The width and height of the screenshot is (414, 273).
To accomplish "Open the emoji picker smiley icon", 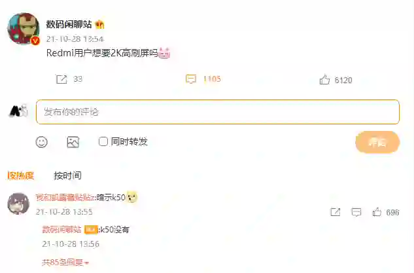I will point(41,142).
